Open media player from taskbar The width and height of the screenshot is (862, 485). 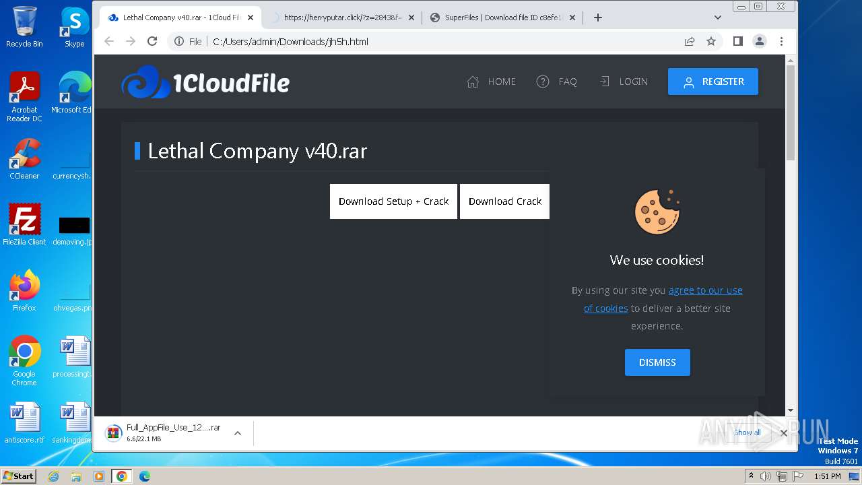pos(99,476)
